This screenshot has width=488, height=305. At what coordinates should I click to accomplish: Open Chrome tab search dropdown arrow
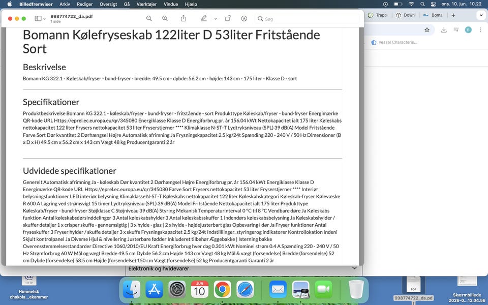pos(481,15)
